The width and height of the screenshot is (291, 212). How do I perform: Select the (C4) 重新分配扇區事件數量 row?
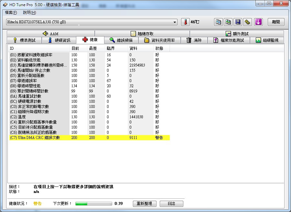pos(90,122)
